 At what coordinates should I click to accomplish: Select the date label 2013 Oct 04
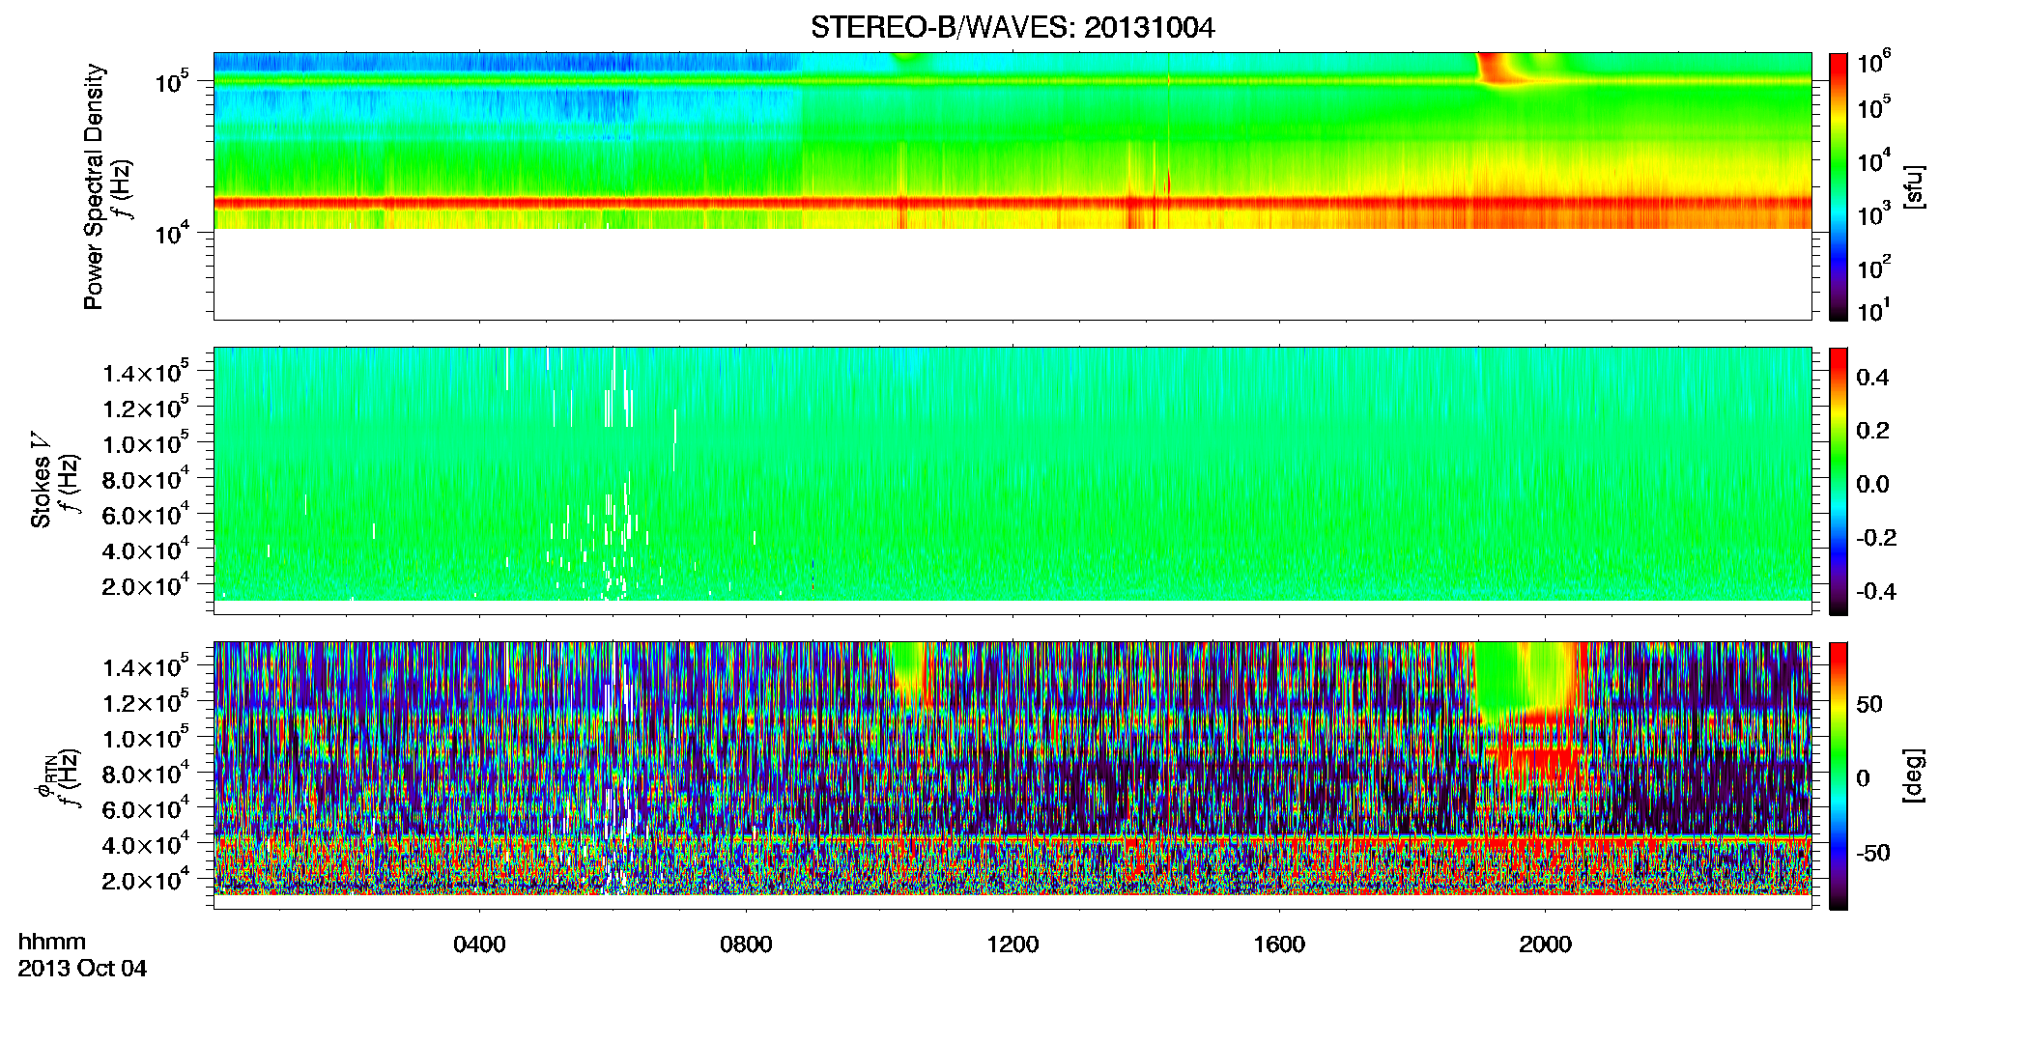click(82, 969)
